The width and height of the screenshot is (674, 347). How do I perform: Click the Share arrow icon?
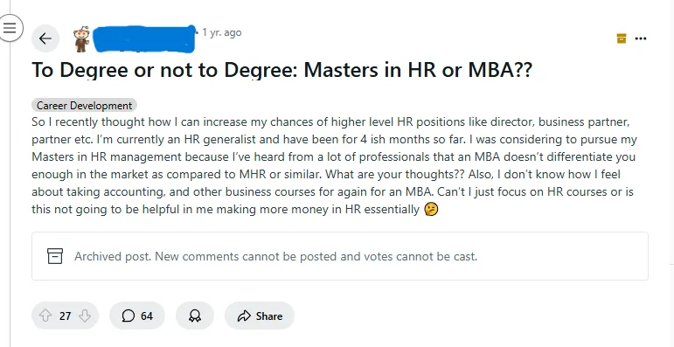pos(244,316)
